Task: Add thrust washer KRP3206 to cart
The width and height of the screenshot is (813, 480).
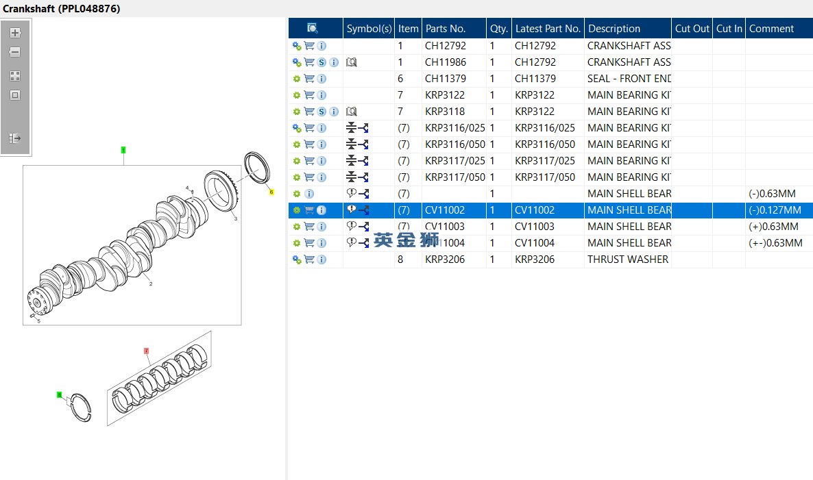Action: pyautogui.click(x=309, y=260)
